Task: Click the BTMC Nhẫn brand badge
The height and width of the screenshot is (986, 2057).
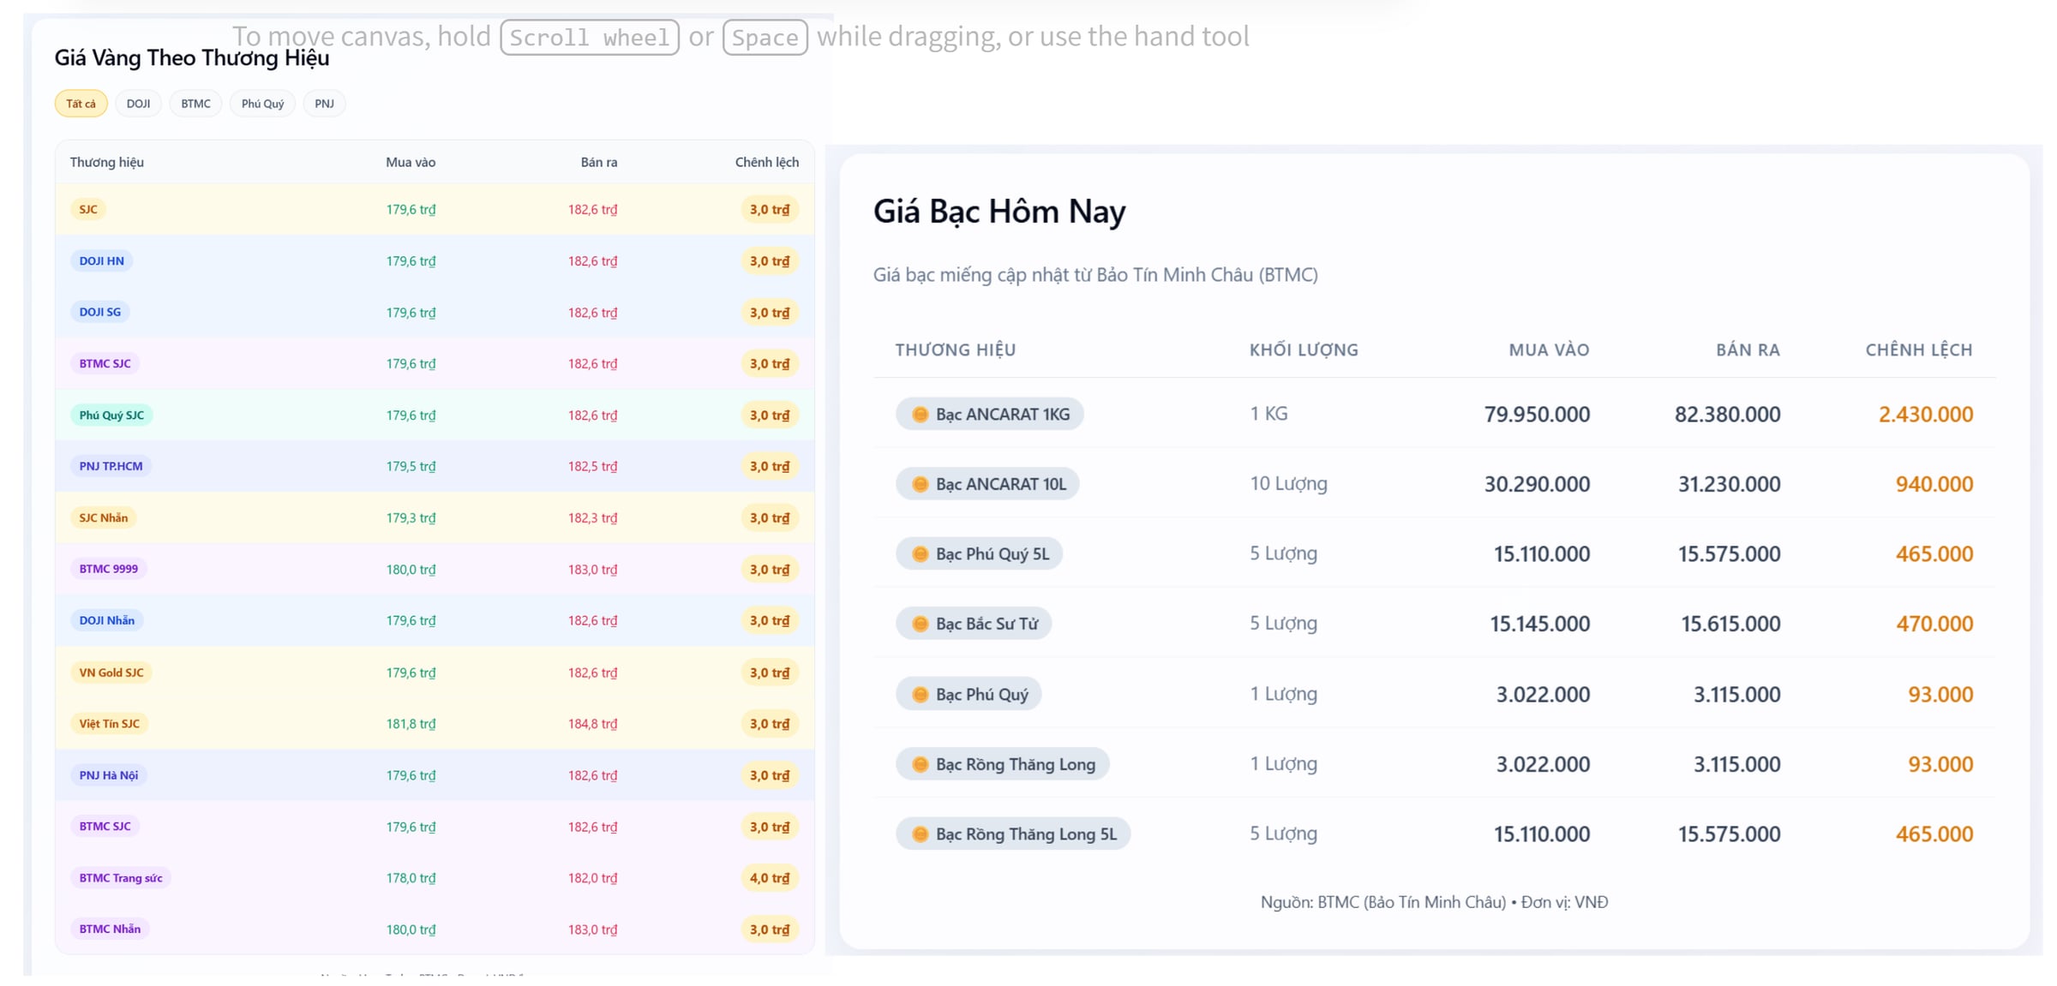Action: point(110,929)
